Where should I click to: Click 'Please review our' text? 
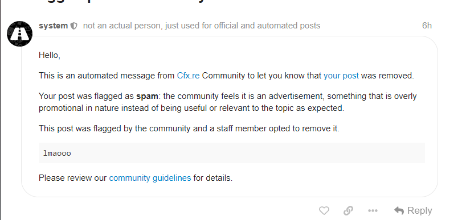point(72,178)
